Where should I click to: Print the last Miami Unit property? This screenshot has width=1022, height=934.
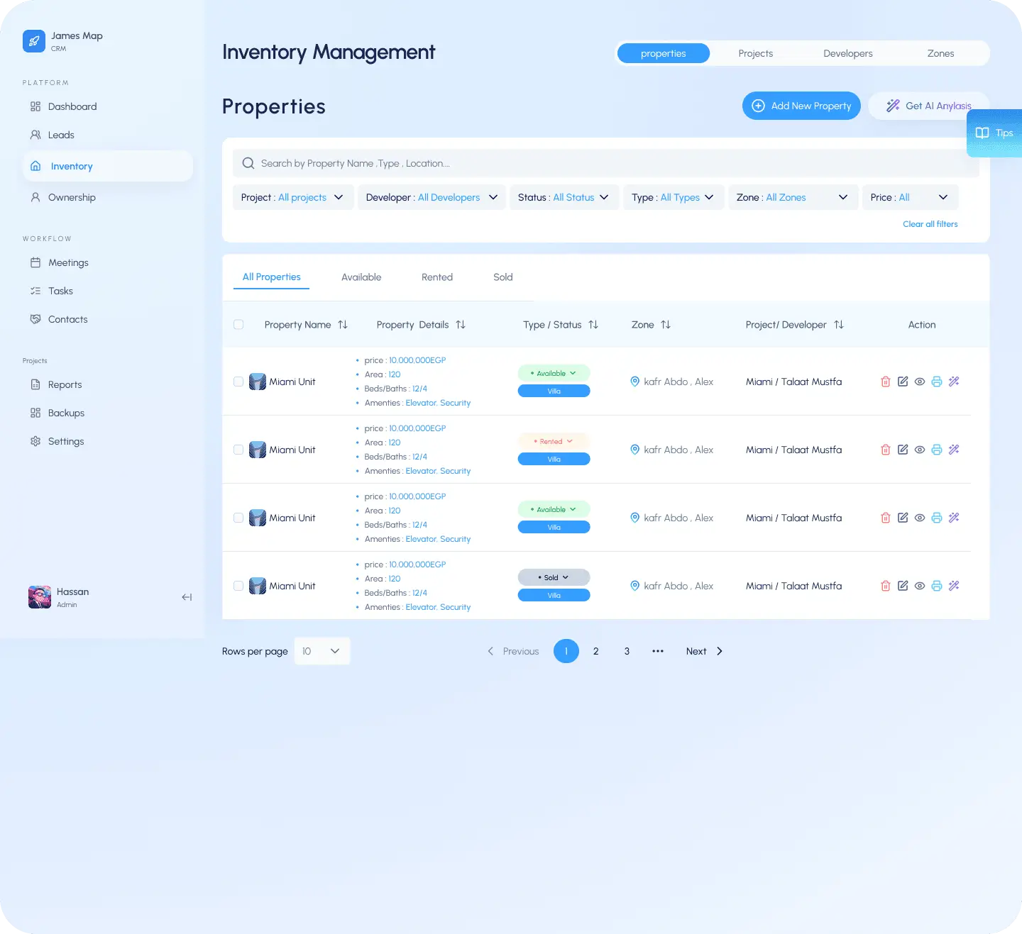pos(936,586)
